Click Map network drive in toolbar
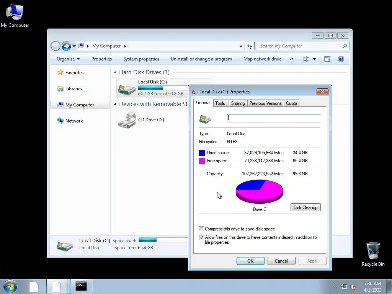The height and width of the screenshot is (294, 392). click(x=262, y=59)
